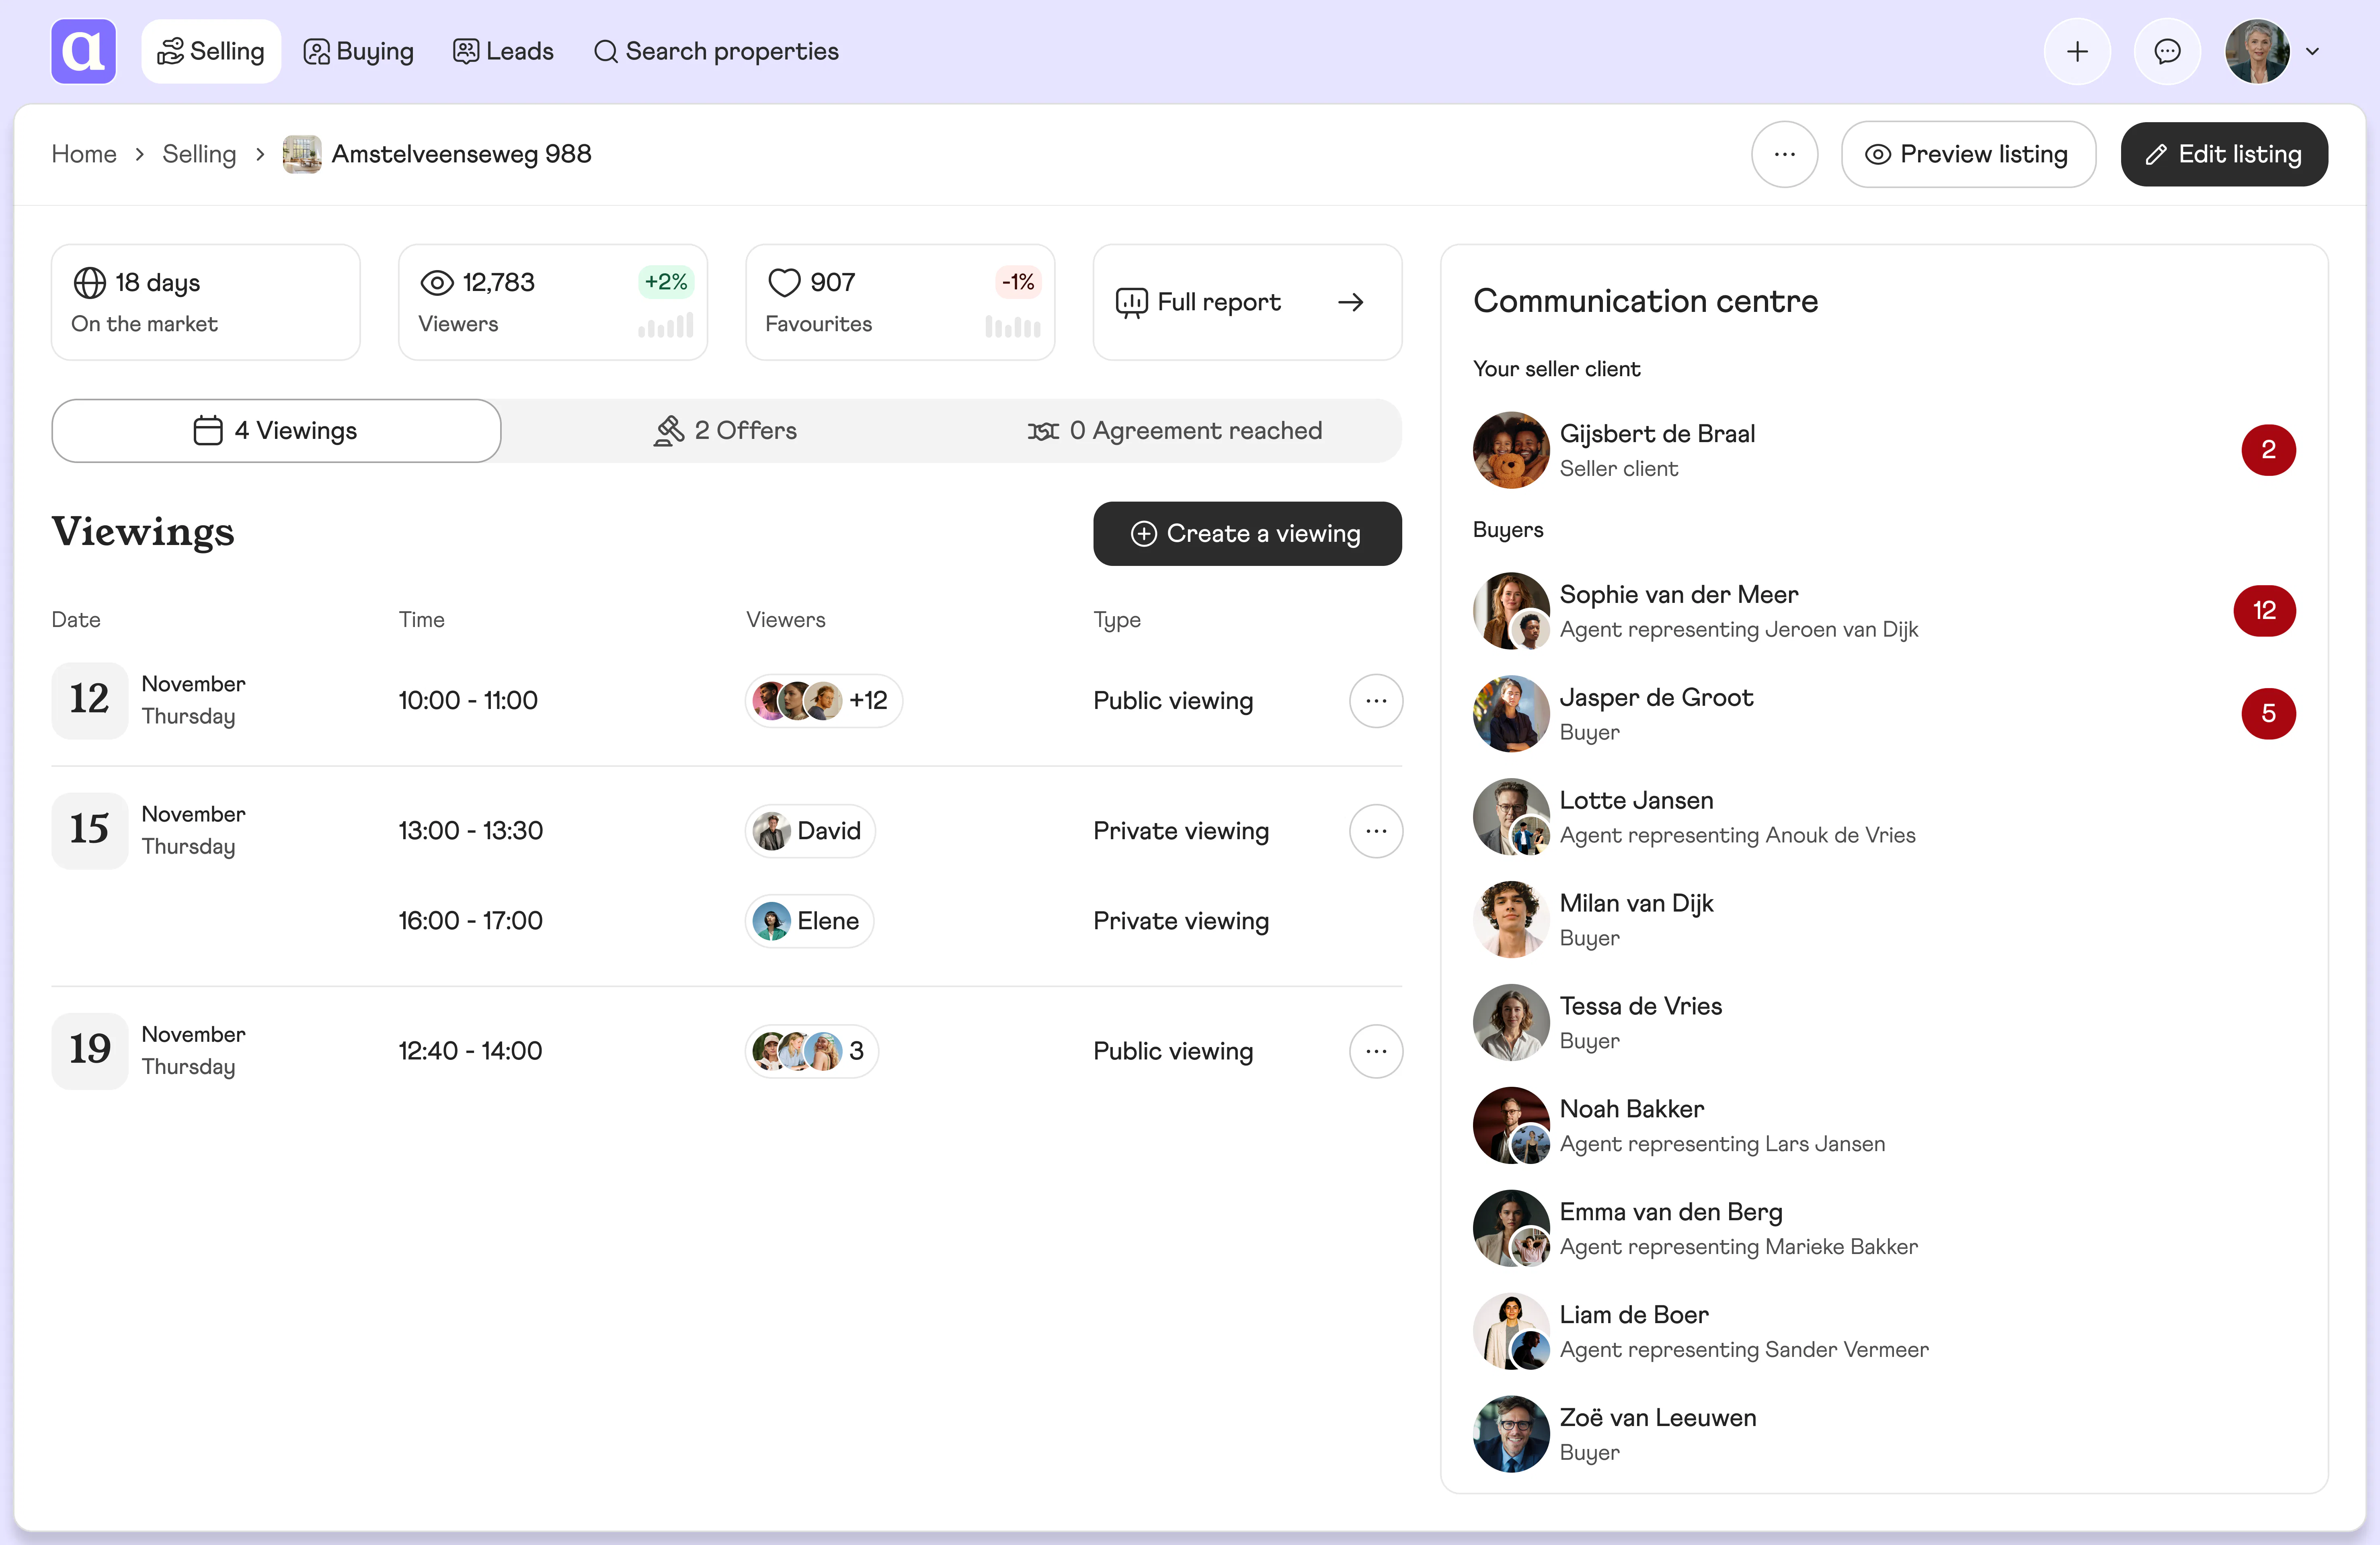Open the chat messages icon in header
The width and height of the screenshot is (2380, 1545).
click(x=2167, y=51)
